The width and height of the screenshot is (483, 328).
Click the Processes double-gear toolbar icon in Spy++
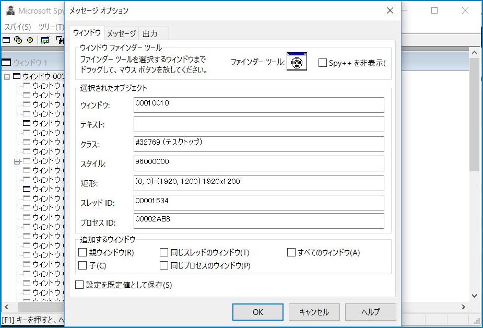tap(18, 40)
